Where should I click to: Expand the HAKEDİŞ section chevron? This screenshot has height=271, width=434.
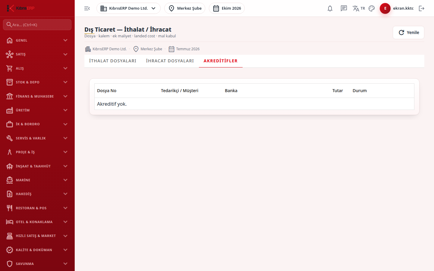point(65,194)
